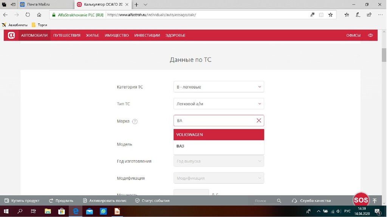Click browser back arrow
The width and height of the screenshot is (387, 217).
(x=5, y=15)
